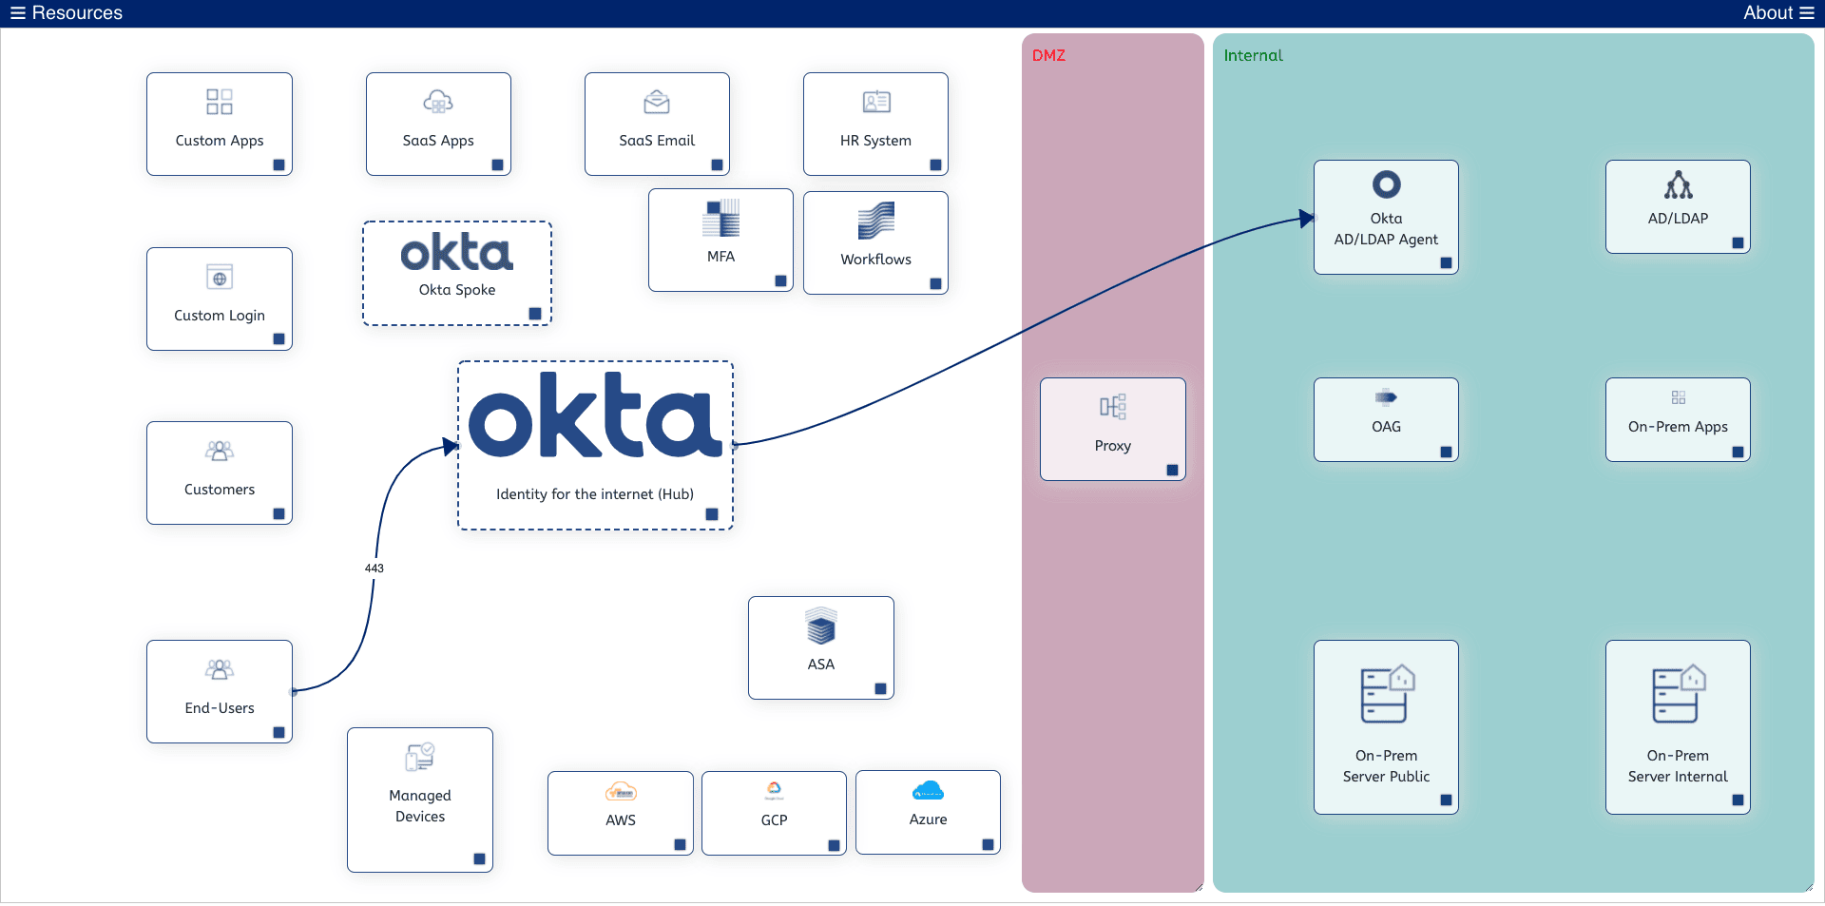Image resolution: width=1825 pixels, height=906 pixels.
Task: Click the 'On-Prem Server Internal' label
Action: pos(1679,766)
